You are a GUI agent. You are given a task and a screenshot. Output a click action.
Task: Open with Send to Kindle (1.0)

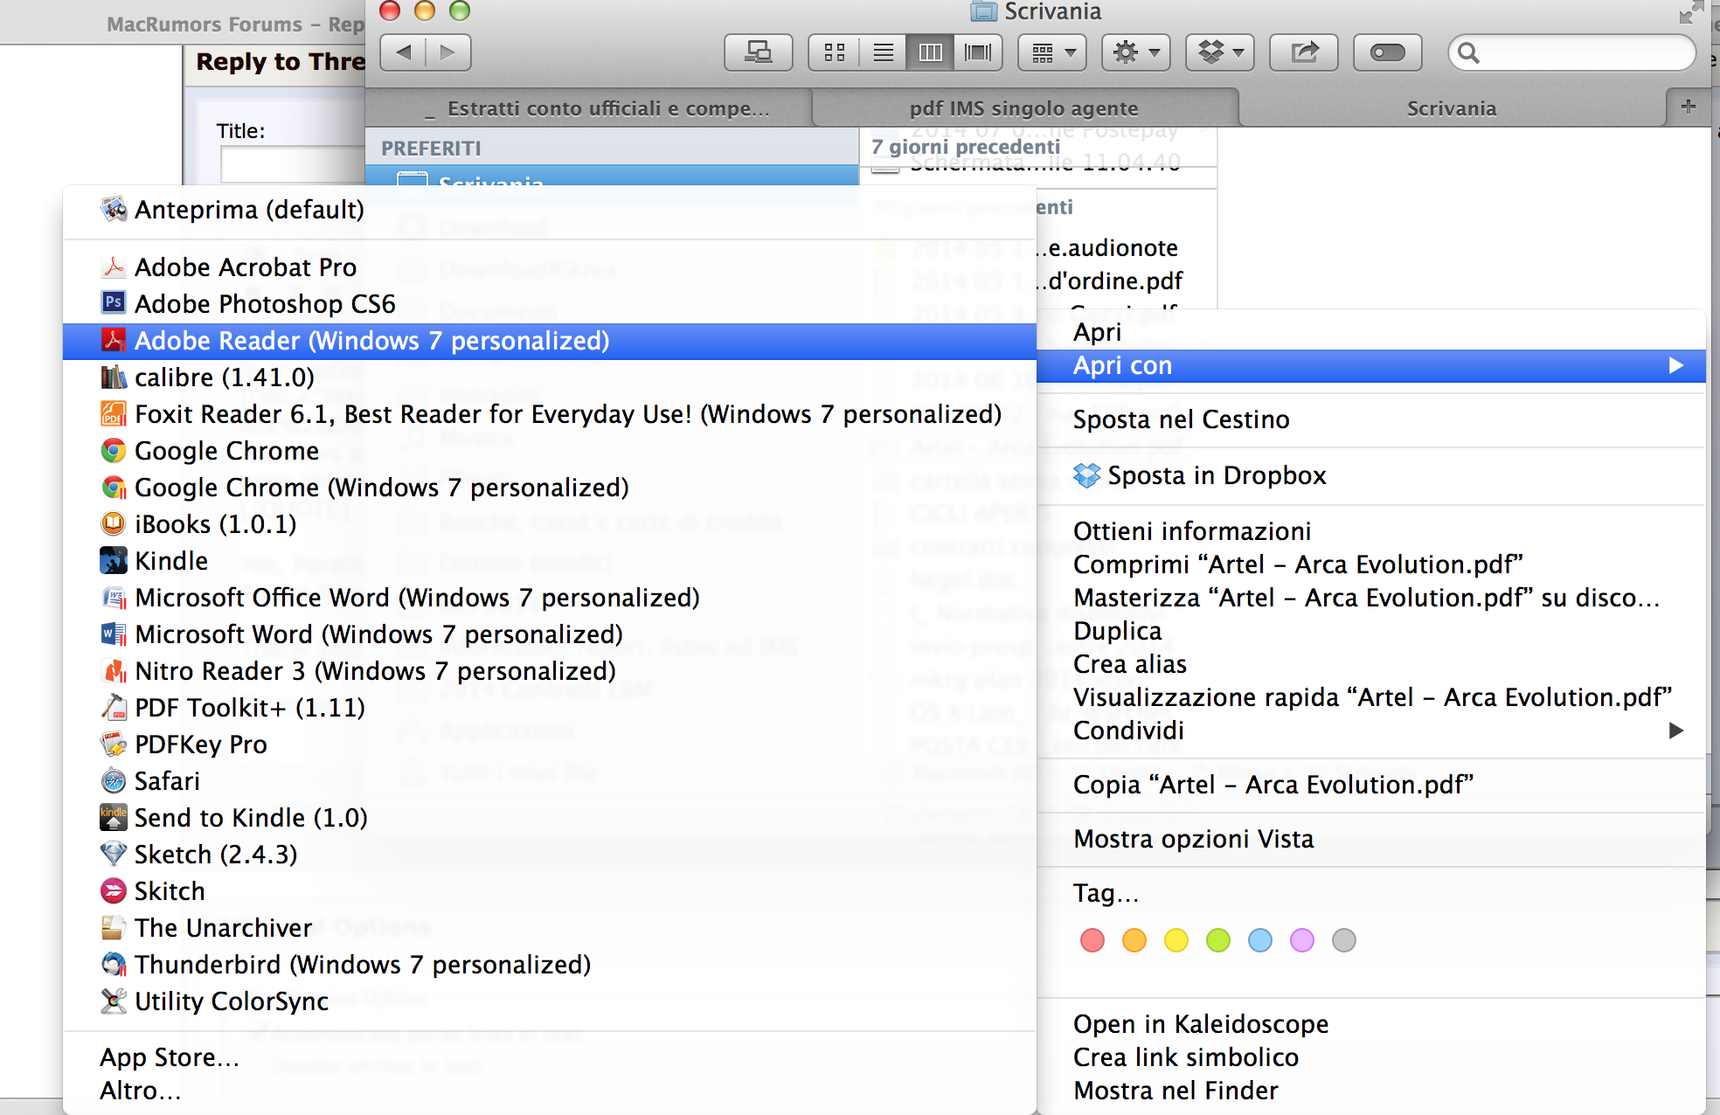[550, 818]
